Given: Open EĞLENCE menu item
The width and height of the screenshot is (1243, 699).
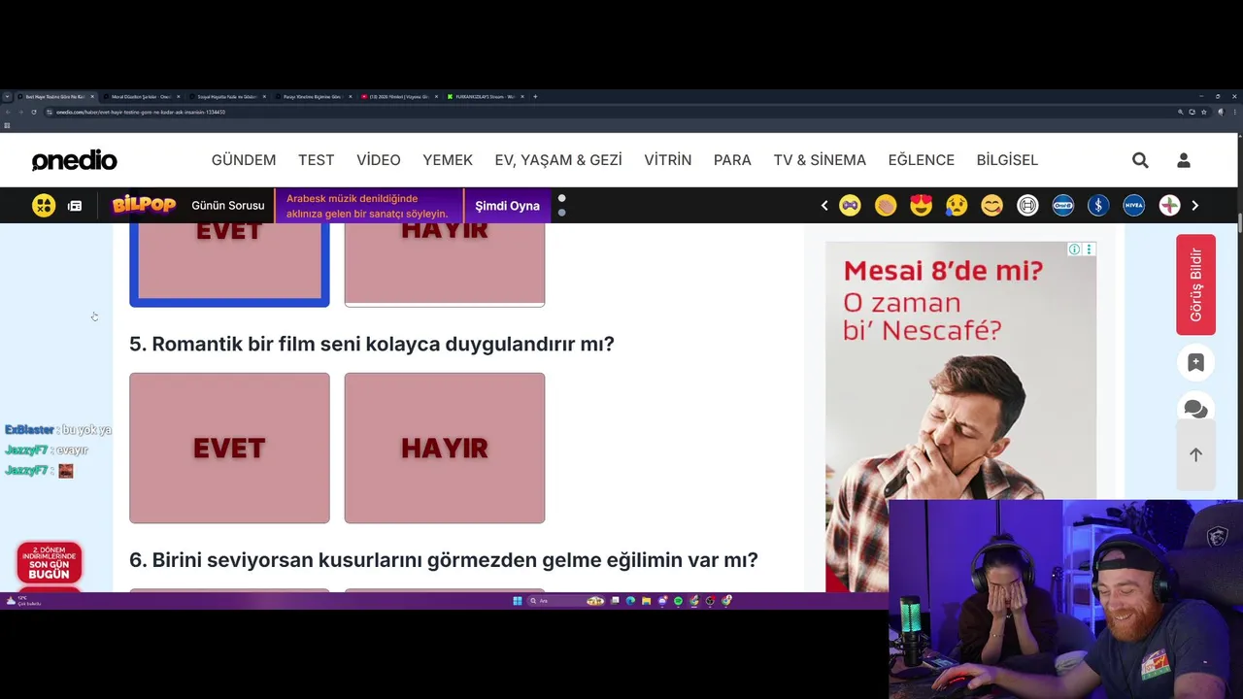Looking at the screenshot, I should pos(922,160).
